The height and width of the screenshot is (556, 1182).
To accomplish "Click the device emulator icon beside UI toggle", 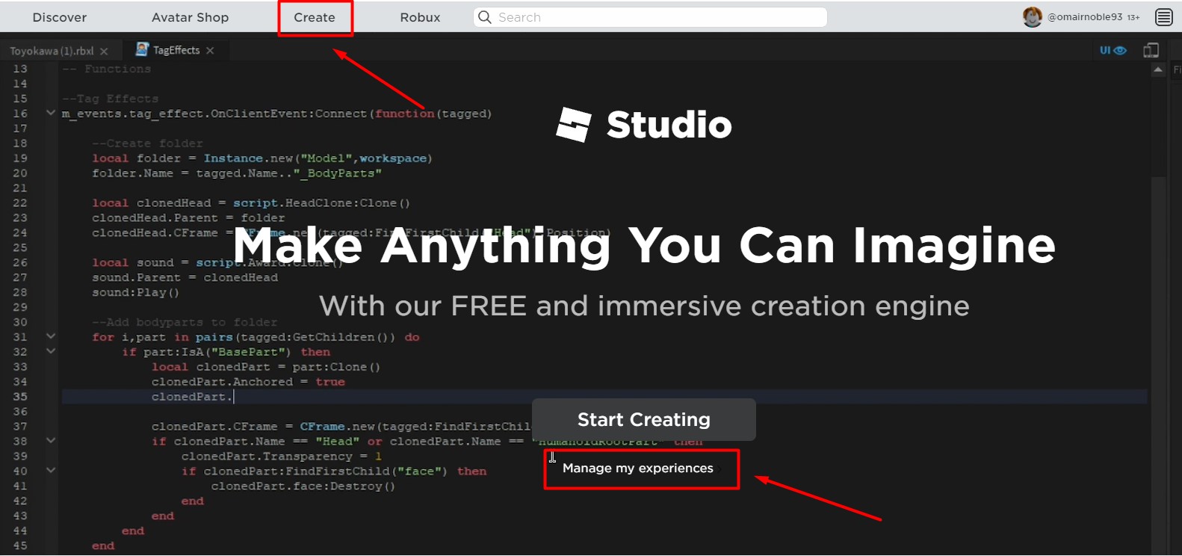I will tap(1151, 50).
